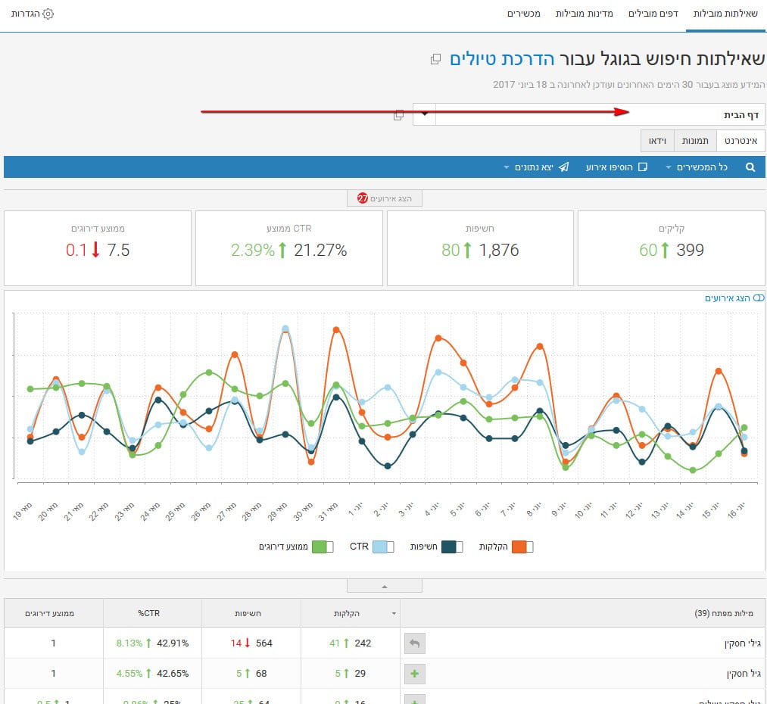The image size is (767, 704).
Task: Toggle הצג אירועים switch above chart
Action: pyautogui.click(x=758, y=297)
